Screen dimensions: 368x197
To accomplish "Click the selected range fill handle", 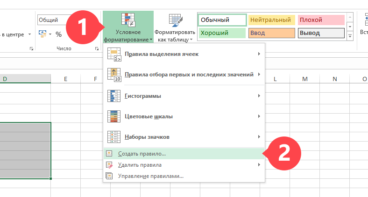I will point(51,178).
